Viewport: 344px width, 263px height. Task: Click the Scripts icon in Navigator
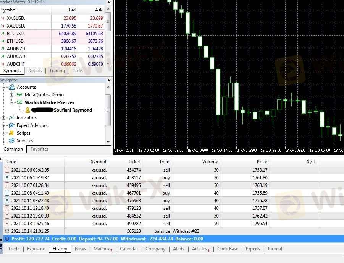(11, 133)
